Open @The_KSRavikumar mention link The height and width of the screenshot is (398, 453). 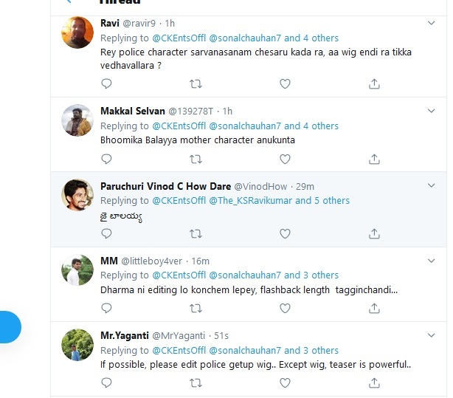point(250,200)
